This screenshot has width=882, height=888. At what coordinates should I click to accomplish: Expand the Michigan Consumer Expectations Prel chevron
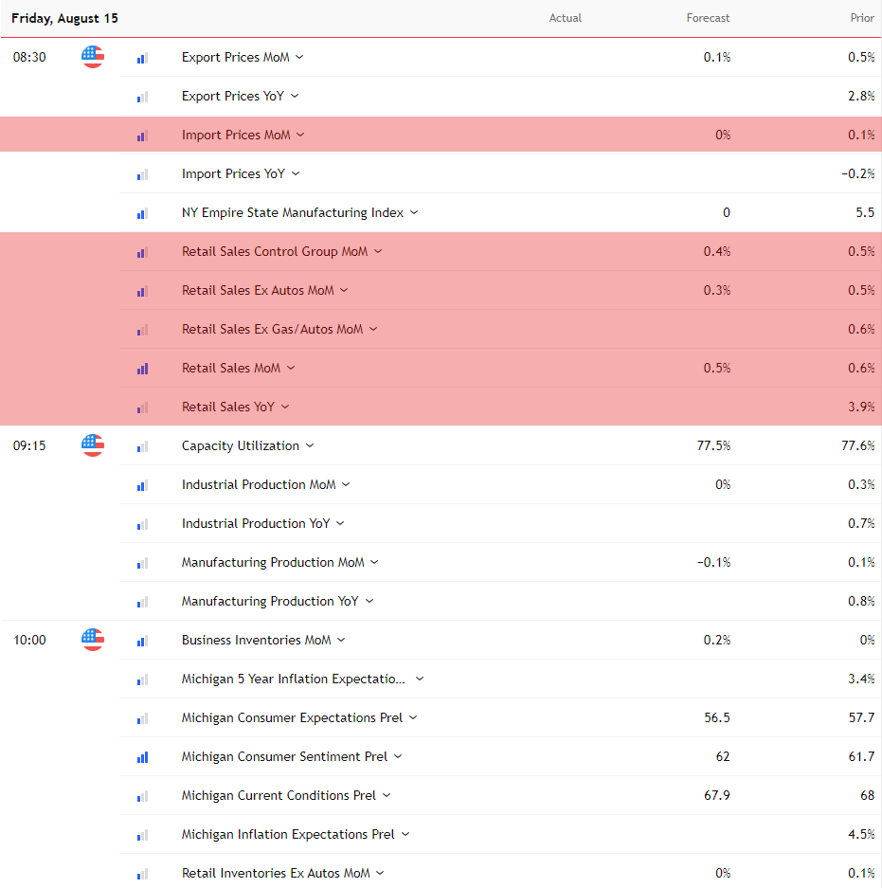click(x=413, y=717)
